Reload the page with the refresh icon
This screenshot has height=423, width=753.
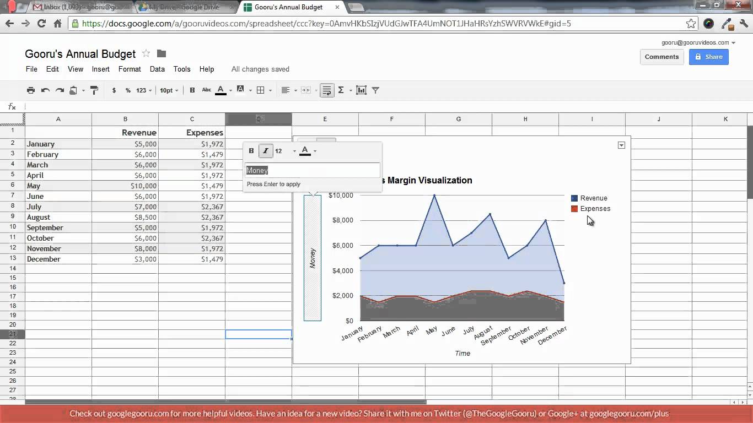point(41,24)
